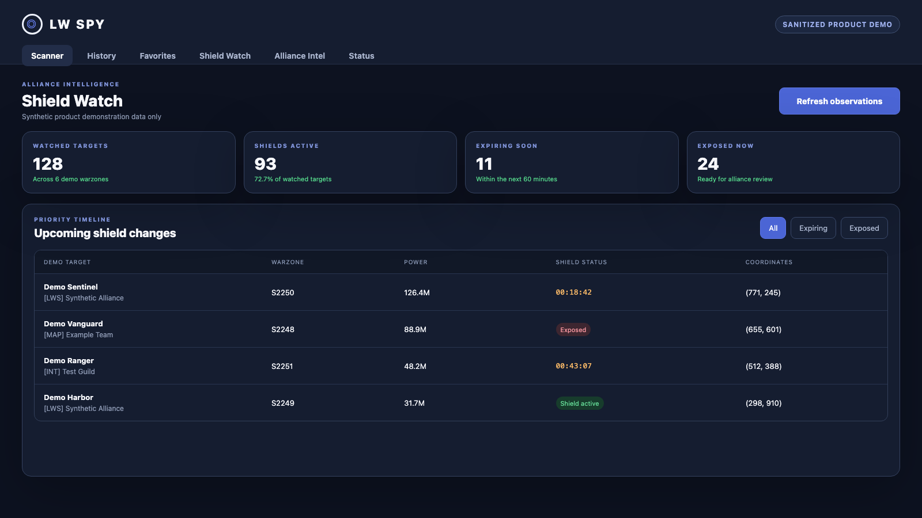Click the Refresh observations button
The width and height of the screenshot is (922, 518).
(839, 101)
